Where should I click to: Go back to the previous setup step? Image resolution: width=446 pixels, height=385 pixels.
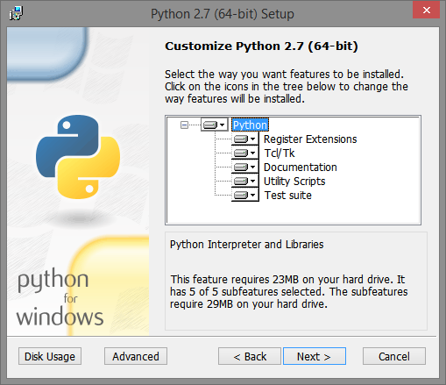pos(250,356)
